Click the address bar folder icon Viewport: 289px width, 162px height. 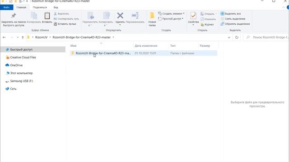click(28, 37)
